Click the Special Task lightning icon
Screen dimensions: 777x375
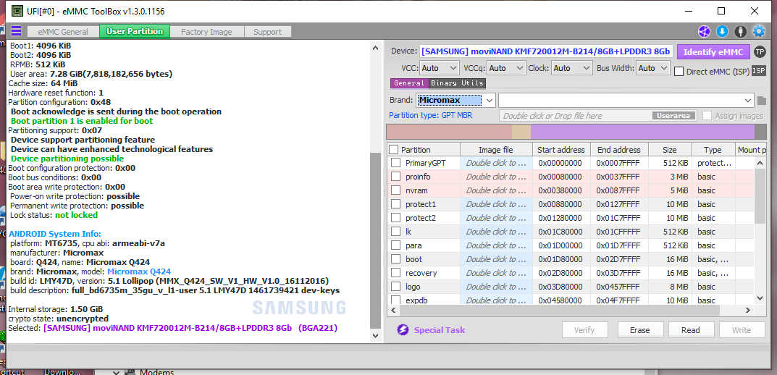[x=403, y=330]
